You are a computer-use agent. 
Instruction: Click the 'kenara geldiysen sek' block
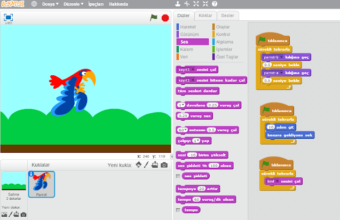click(x=290, y=135)
